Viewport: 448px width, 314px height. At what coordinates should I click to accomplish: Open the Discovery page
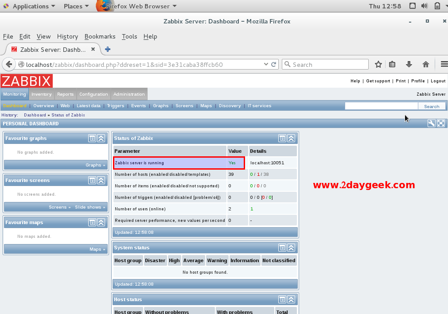click(230, 105)
